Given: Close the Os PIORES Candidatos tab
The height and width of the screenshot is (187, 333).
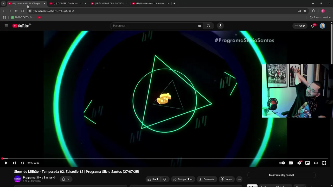Looking at the screenshot, I should click(x=86, y=3).
